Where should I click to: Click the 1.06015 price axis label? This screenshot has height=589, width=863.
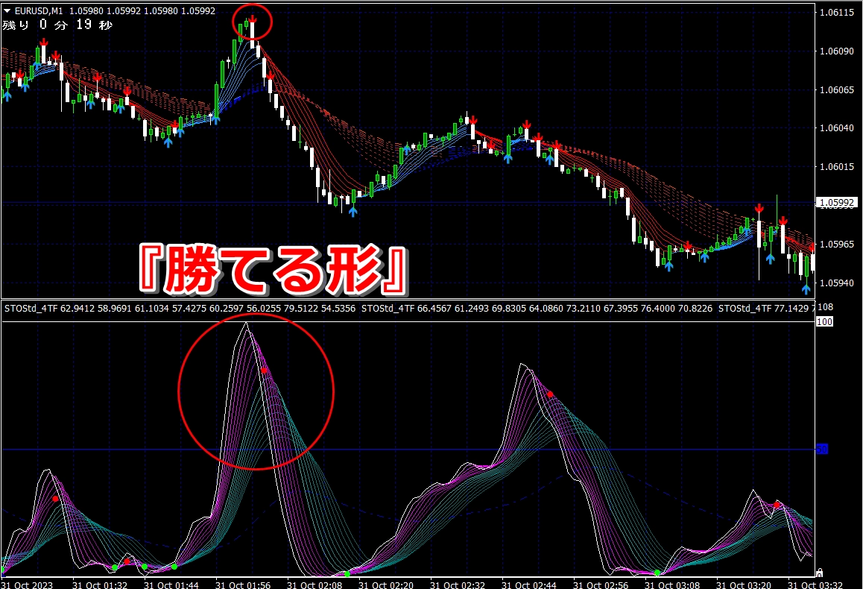coord(837,167)
